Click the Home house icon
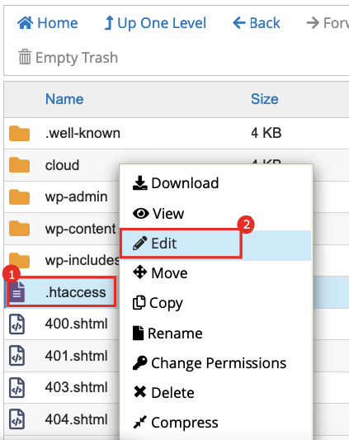This screenshot has height=440, width=349. pos(26,23)
